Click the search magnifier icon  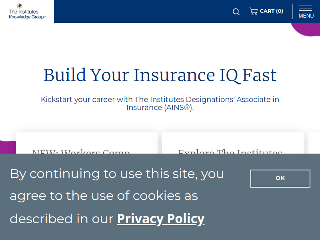click(x=236, y=12)
